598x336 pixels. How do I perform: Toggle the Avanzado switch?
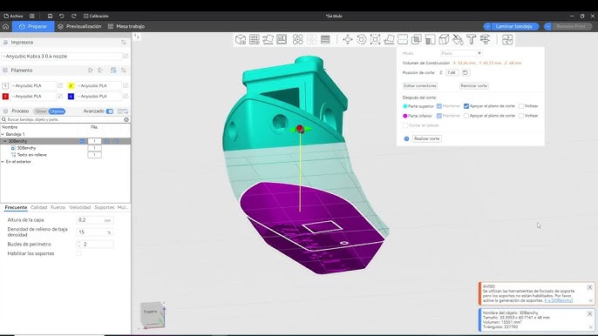[110, 111]
